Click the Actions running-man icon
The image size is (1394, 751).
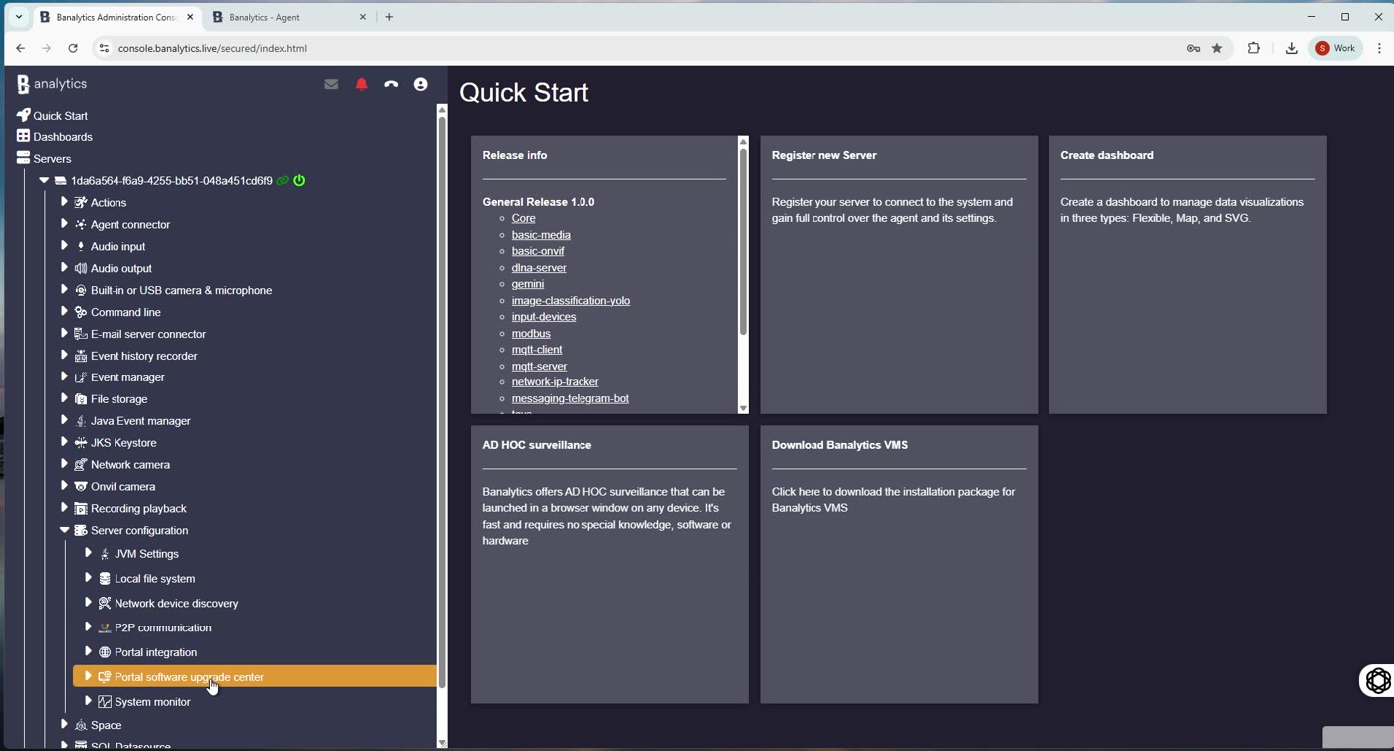[81, 202]
